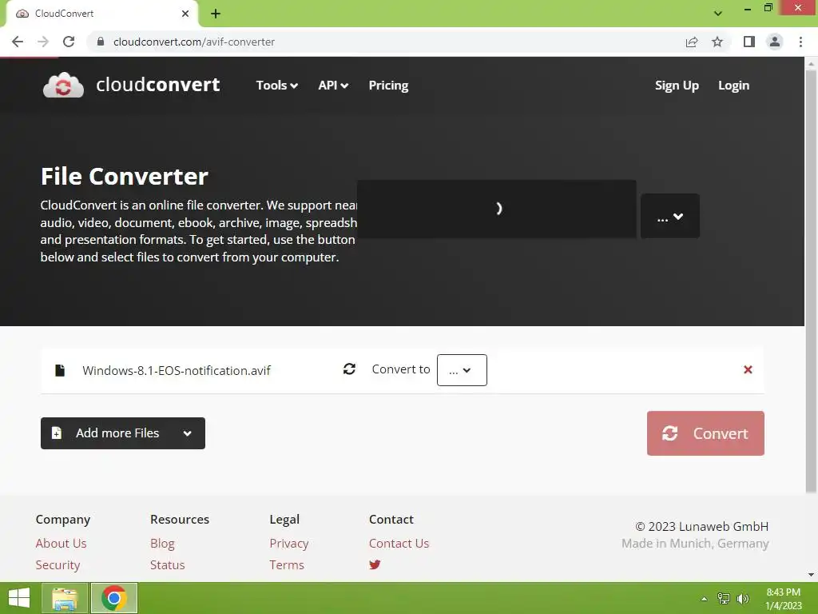The image size is (818, 614).
Task: Share this page via share icon
Action: click(x=692, y=42)
